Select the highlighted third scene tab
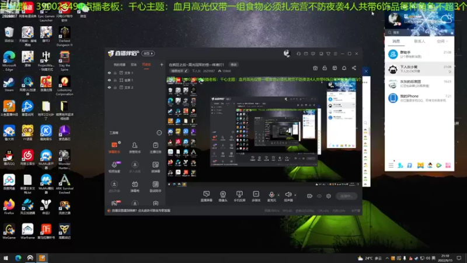The width and height of the screenshot is (467, 263). [147, 65]
